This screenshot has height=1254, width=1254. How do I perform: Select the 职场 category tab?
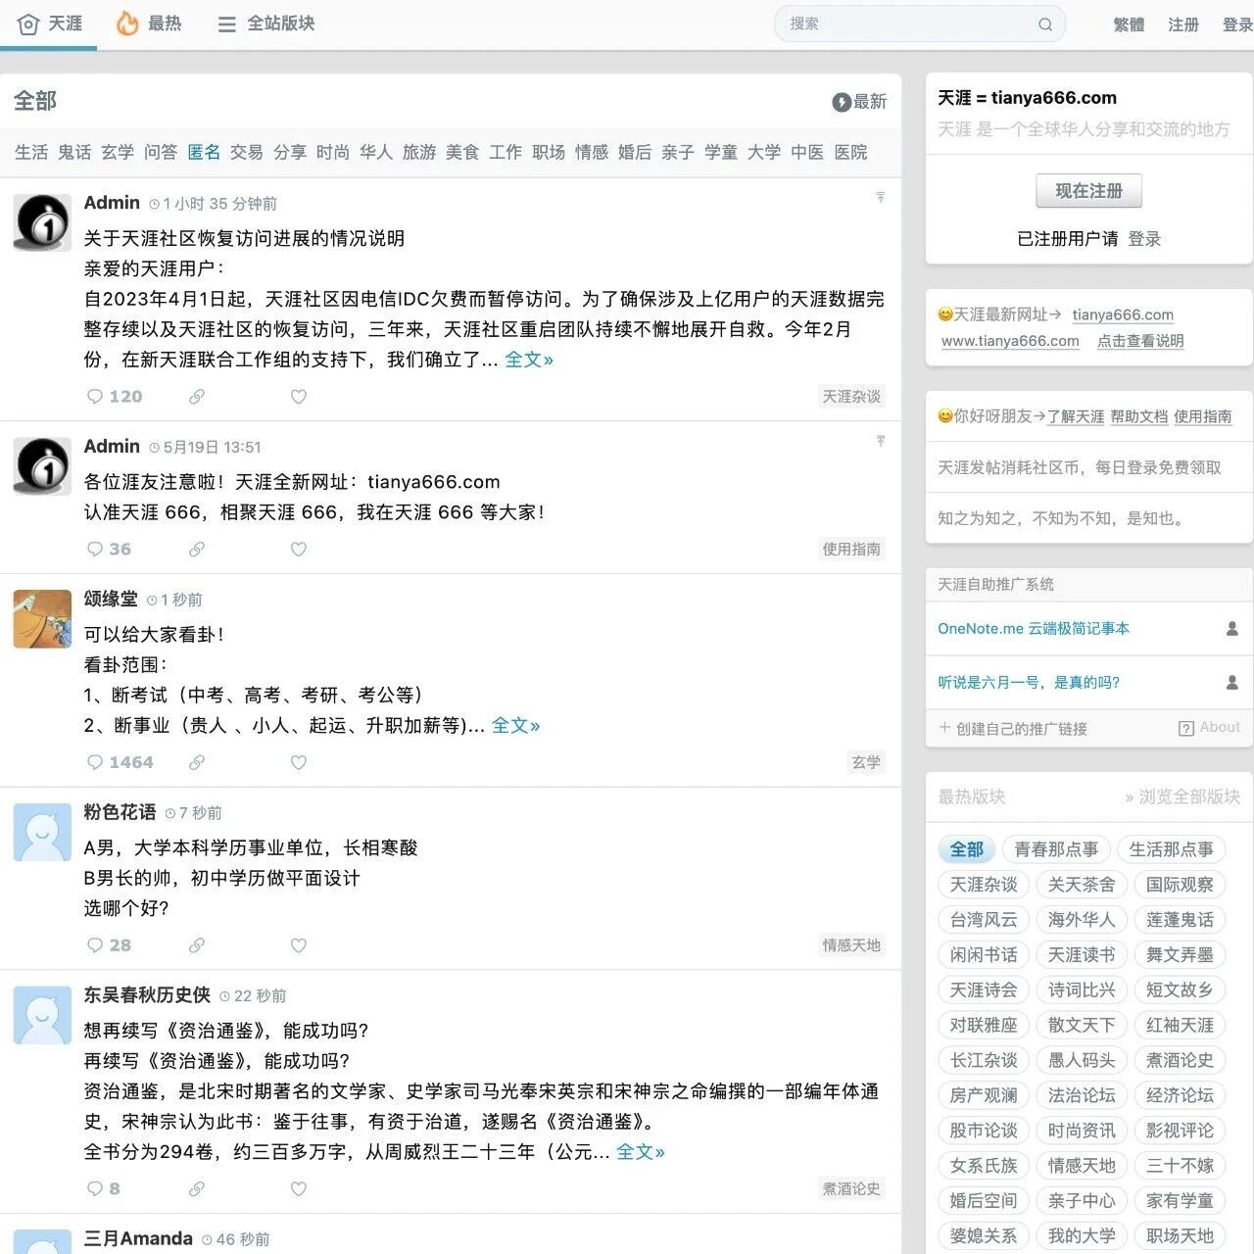click(x=549, y=152)
